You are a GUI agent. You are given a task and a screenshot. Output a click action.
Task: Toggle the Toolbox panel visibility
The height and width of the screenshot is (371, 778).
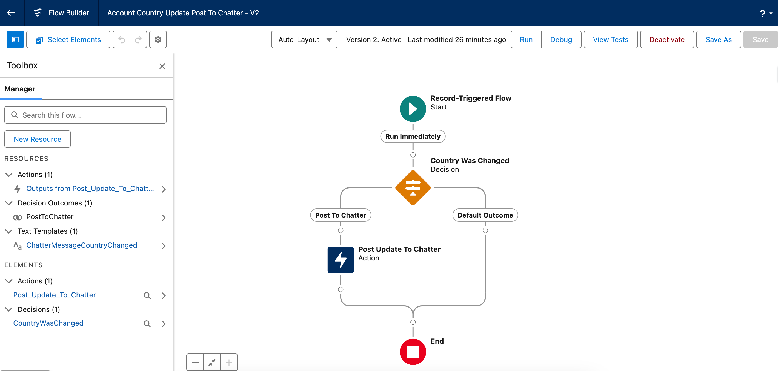click(15, 39)
